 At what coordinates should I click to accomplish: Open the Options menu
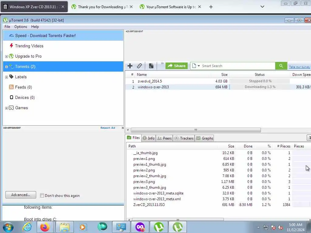point(21,27)
